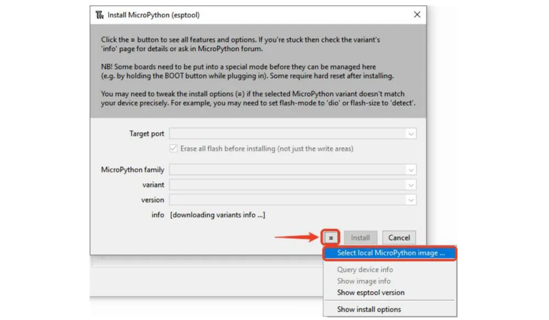Click the dialog title Install MicroPython (esptool)

pos(153,15)
